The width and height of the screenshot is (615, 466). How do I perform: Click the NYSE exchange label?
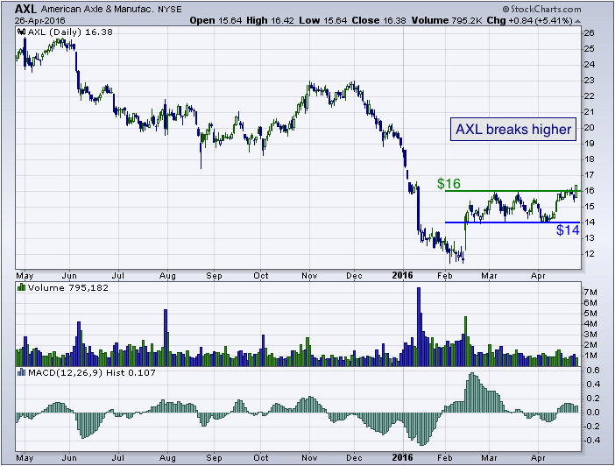coord(170,9)
